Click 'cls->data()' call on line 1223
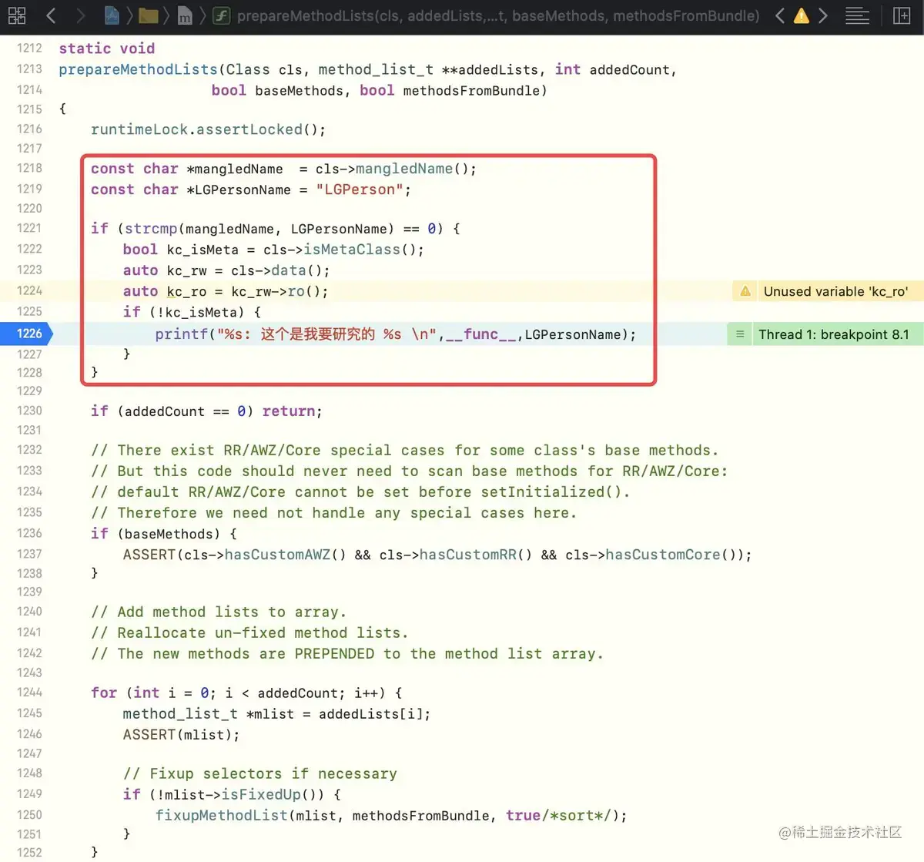Viewport: 924px width, 862px height. [x=280, y=270]
